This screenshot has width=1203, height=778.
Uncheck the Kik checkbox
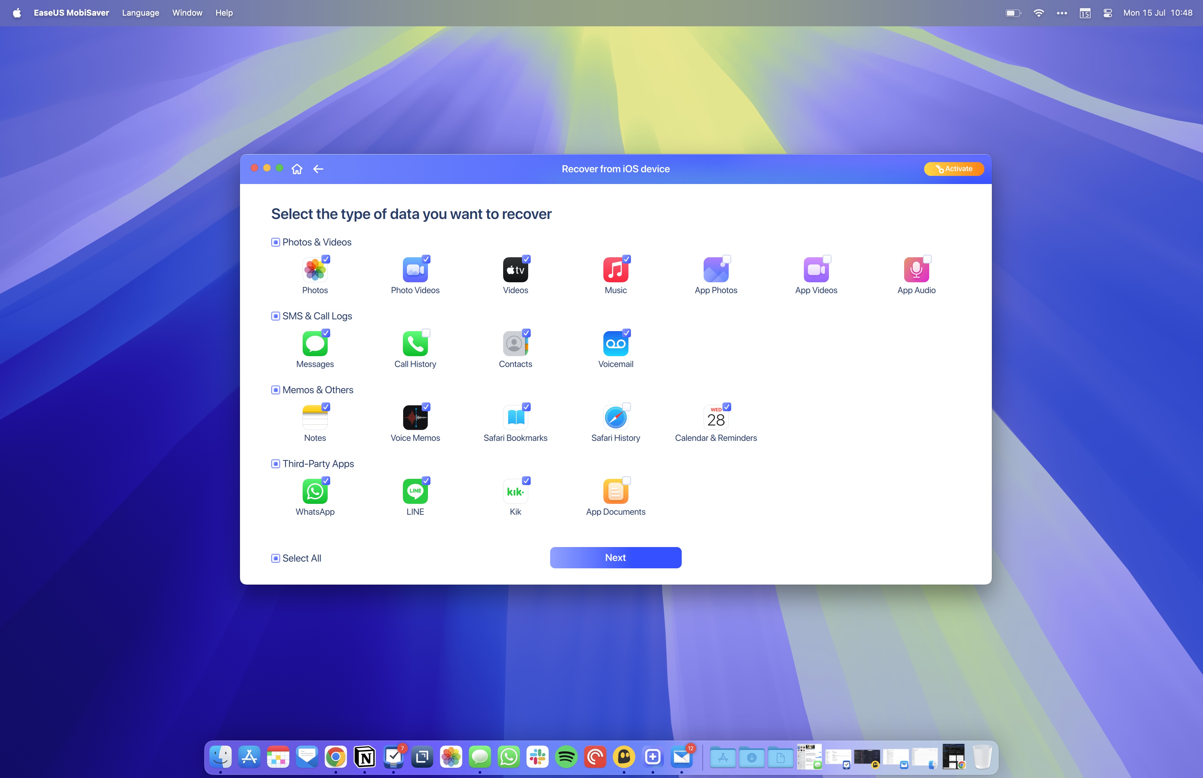coord(526,480)
